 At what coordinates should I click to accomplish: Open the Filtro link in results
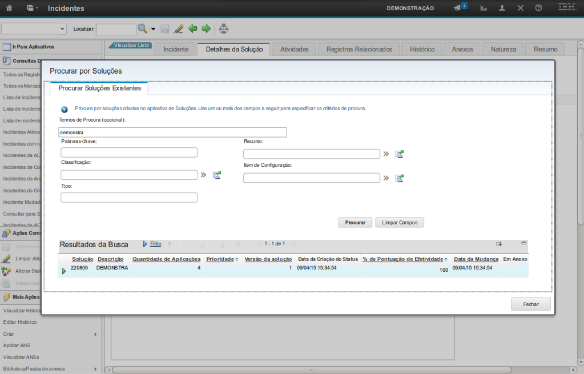[x=155, y=244]
